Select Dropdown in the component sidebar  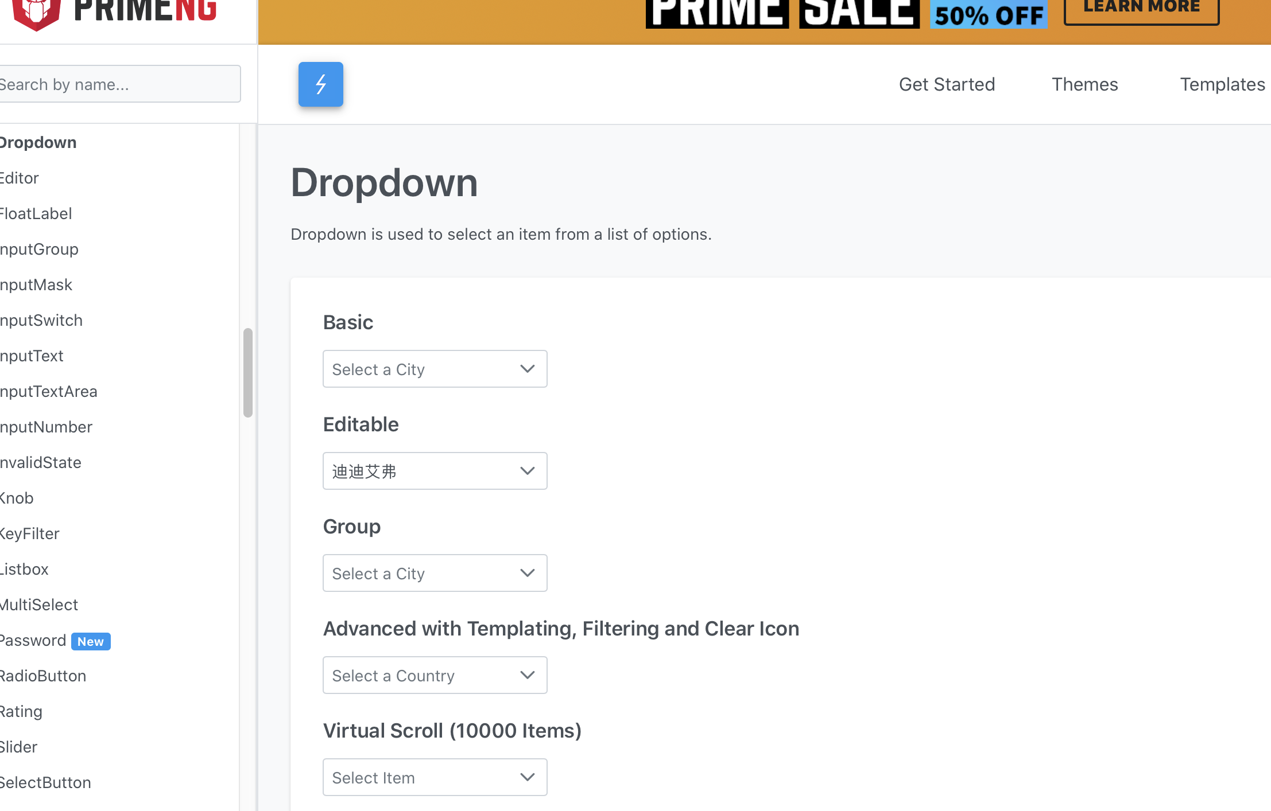(x=38, y=142)
